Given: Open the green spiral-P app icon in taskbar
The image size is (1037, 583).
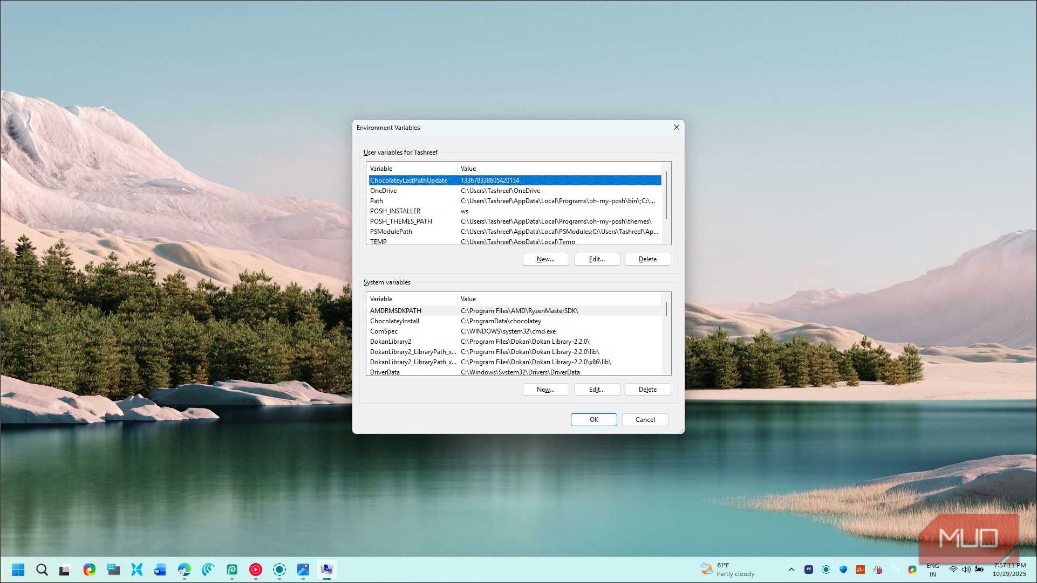Looking at the screenshot, I should pyautogui.click(x=231, y=570).
